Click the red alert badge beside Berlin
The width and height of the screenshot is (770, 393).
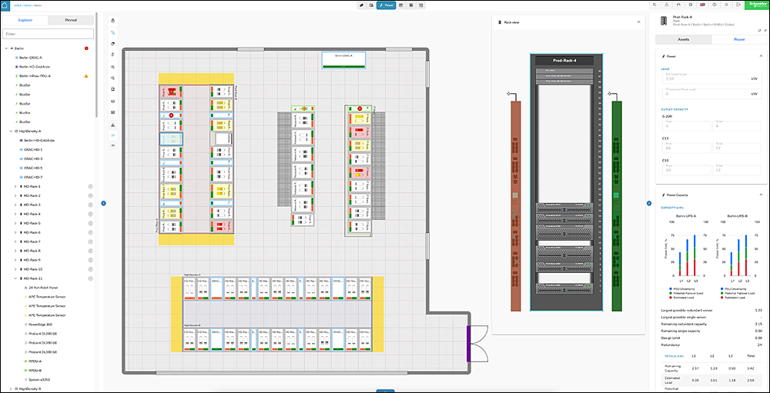click(86, 48)
